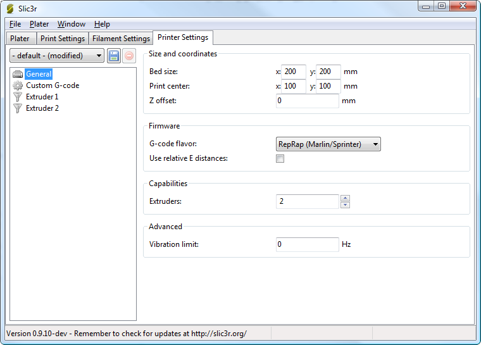Select Custom G-code in the settings tree

coord(53,85)
